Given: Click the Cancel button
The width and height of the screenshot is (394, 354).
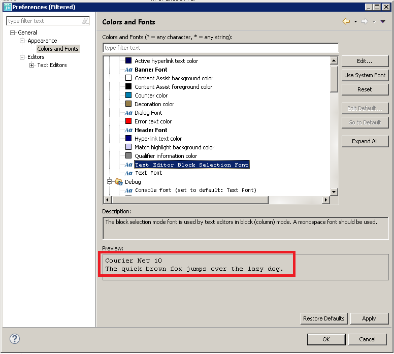Looking at the screenshot, I should (x=367, y=339).
